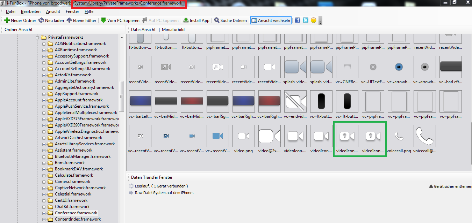This screenshot has height=223, width=472.
Task: Select the Celestial.framework folder
Action: pyautogui.click(x=73, y=194)
